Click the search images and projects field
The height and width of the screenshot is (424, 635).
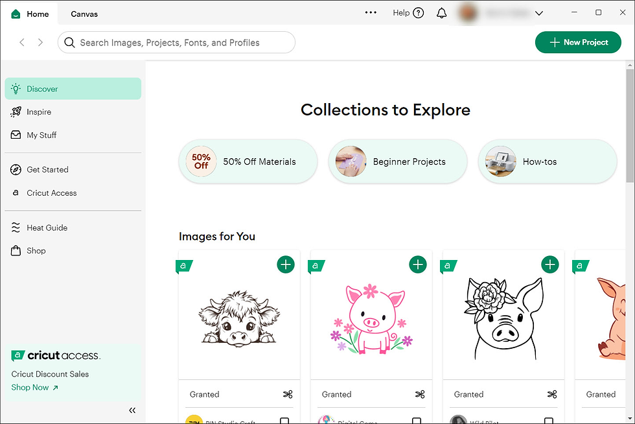click(x=176, y=42)
